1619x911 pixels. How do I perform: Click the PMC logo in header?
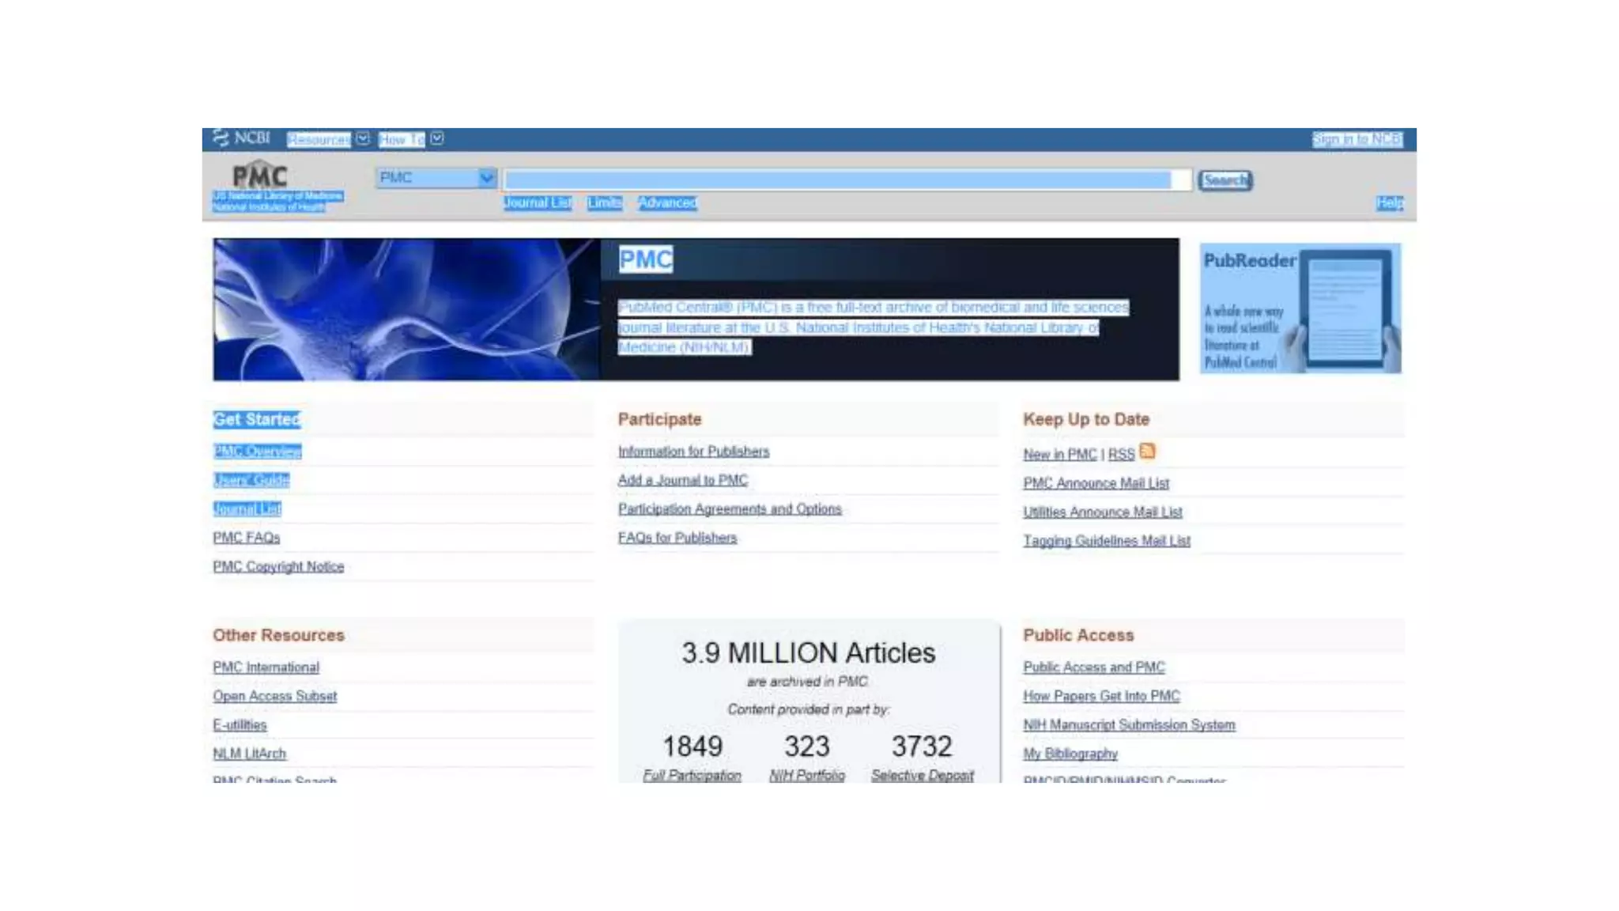coord(260,176)
